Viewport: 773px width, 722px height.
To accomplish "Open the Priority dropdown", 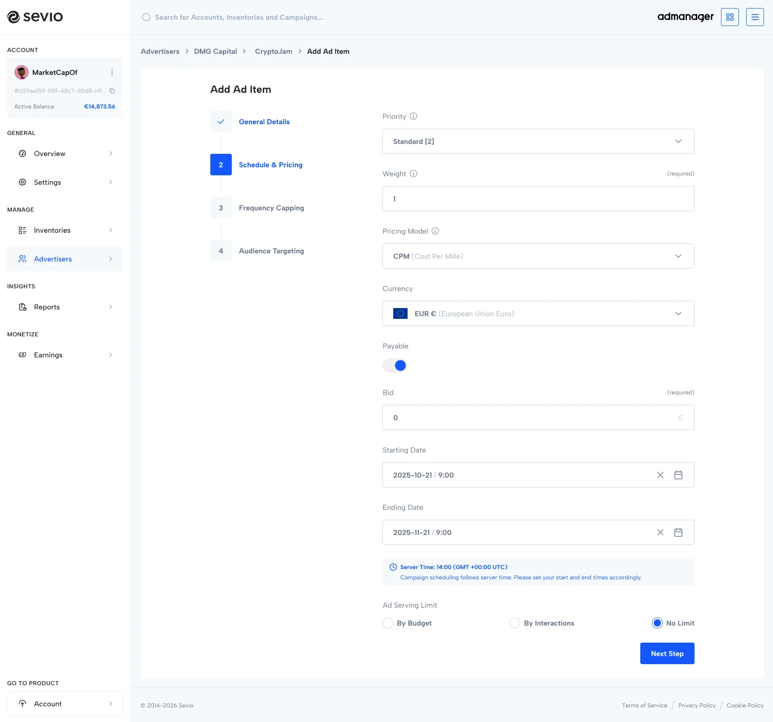I will (x=538, y=141).
